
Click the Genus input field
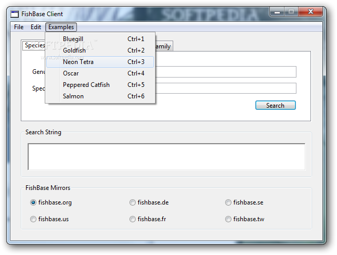click(x=226, y=72)
